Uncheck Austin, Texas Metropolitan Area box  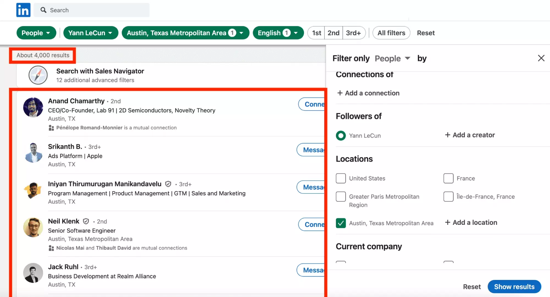[341, 223]
